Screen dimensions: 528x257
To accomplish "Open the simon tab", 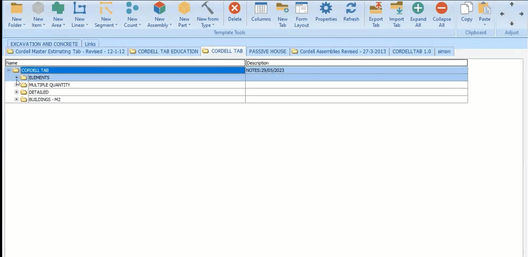I will [x=444, y=51].
